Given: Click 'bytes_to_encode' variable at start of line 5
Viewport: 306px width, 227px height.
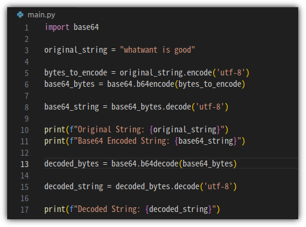Looking at the screenshot, I should (75, 72).
